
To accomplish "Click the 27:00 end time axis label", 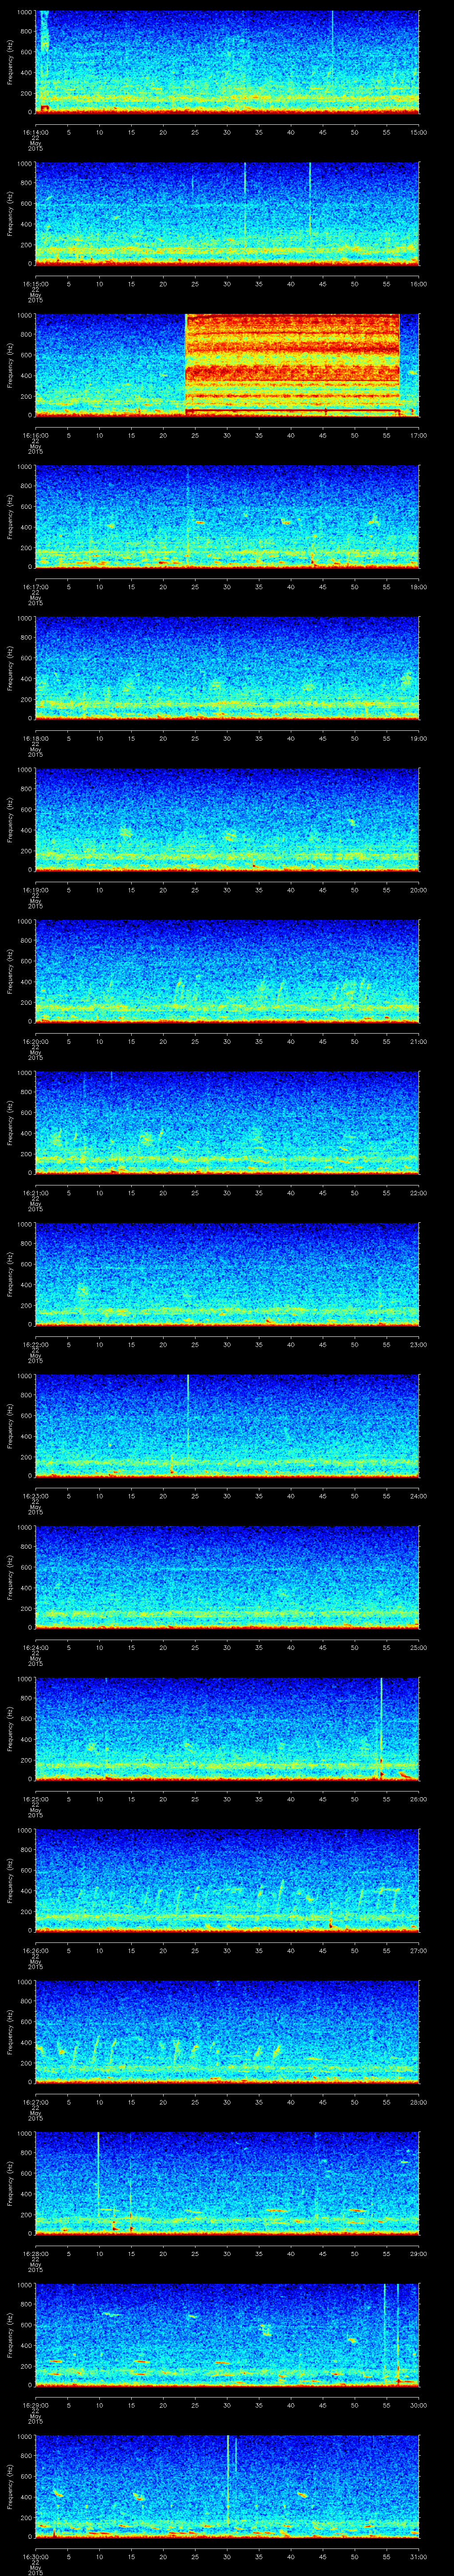I will (418, 1950).
